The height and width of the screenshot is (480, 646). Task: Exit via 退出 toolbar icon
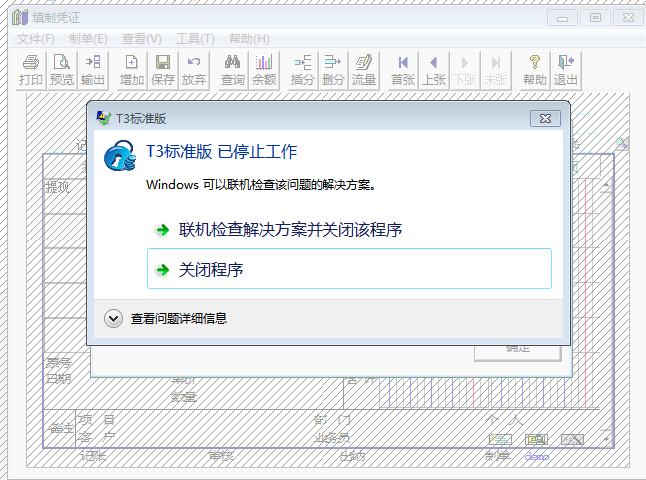point(566,71)
